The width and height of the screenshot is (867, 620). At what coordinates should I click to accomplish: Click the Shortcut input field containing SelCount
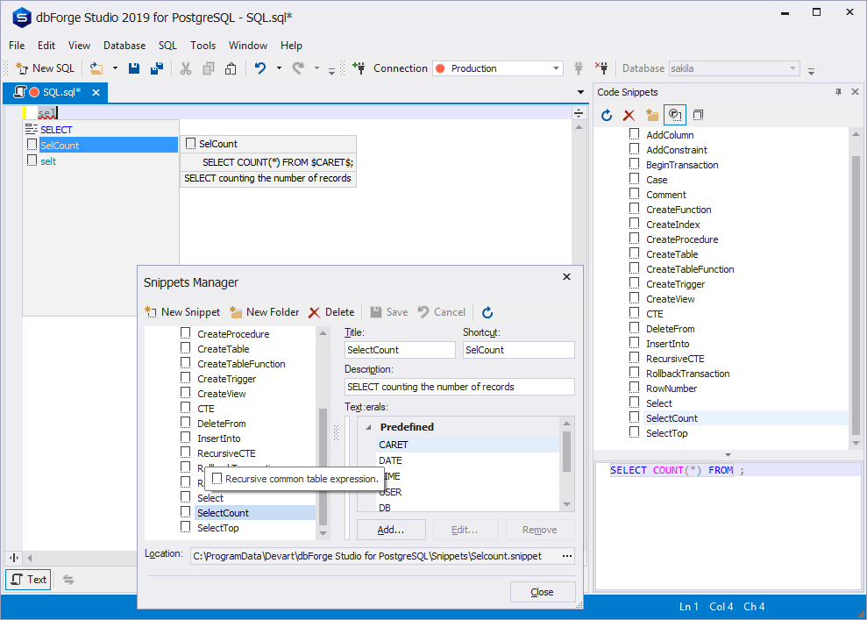point(518,350)
